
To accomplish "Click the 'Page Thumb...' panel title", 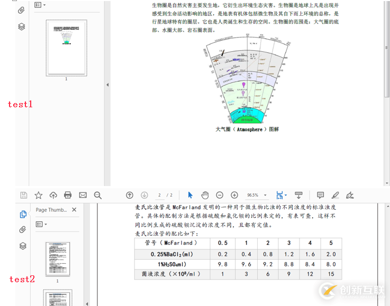I will [x=51, y=210].
